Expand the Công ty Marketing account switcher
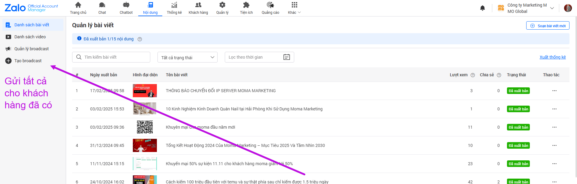 tap(526, 8)
